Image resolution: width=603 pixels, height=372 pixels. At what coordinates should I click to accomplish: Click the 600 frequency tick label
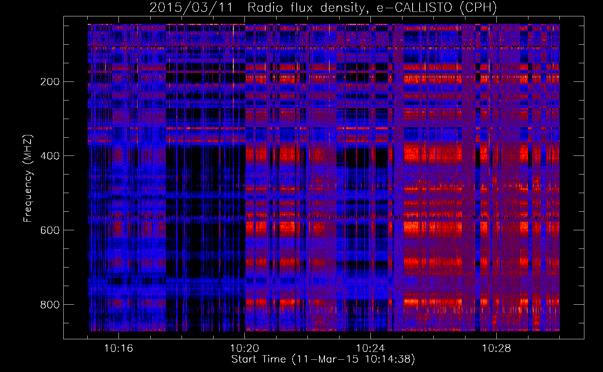pos(50,230)
